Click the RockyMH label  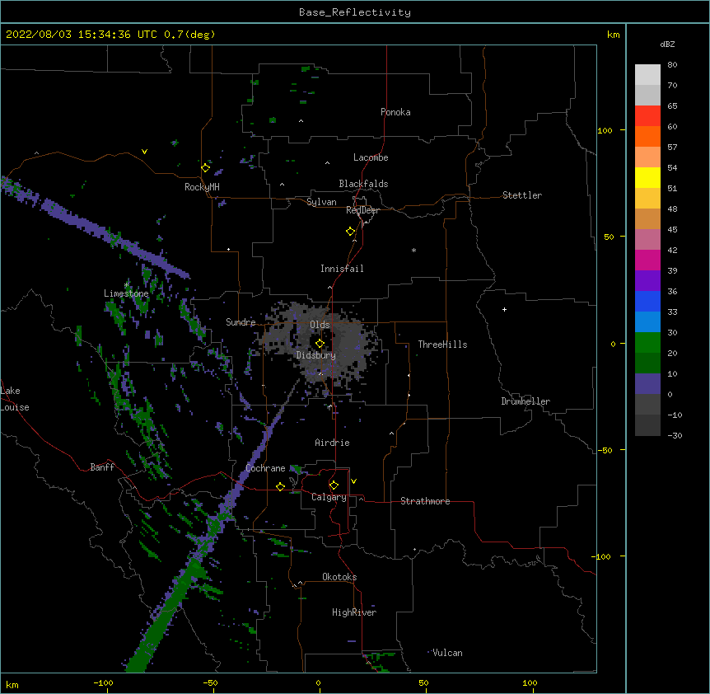(x=202, y=187)
